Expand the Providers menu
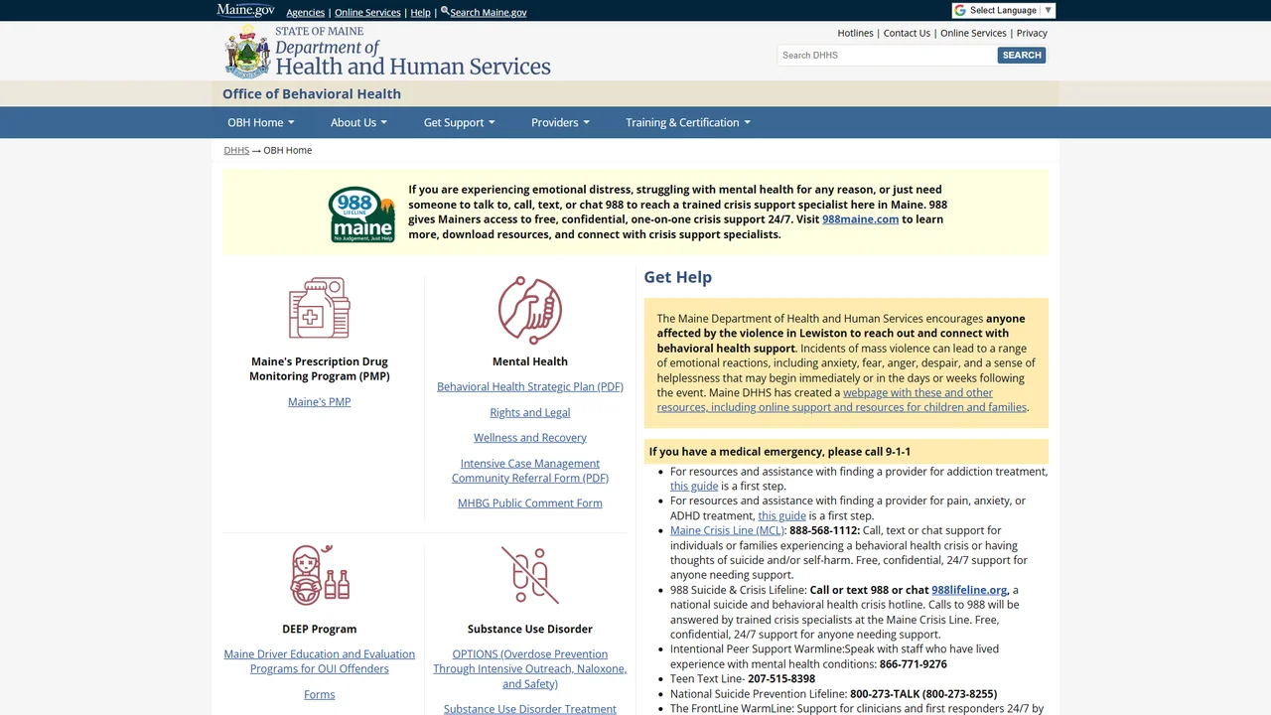Viewport: 1271px width, 715px height. (560, 122)
